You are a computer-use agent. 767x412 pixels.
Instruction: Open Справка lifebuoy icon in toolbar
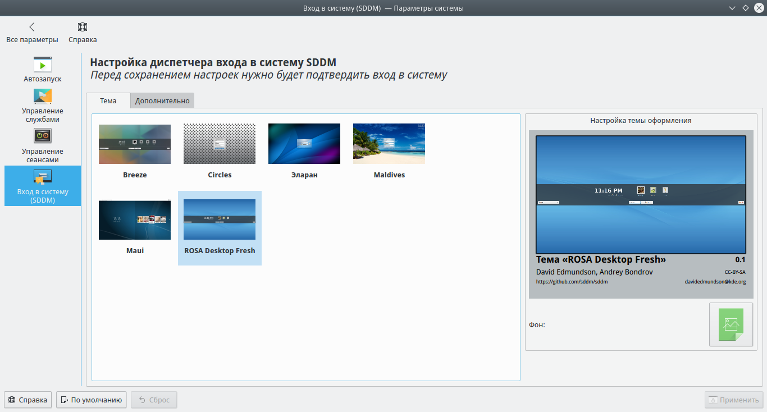point(83,27)
